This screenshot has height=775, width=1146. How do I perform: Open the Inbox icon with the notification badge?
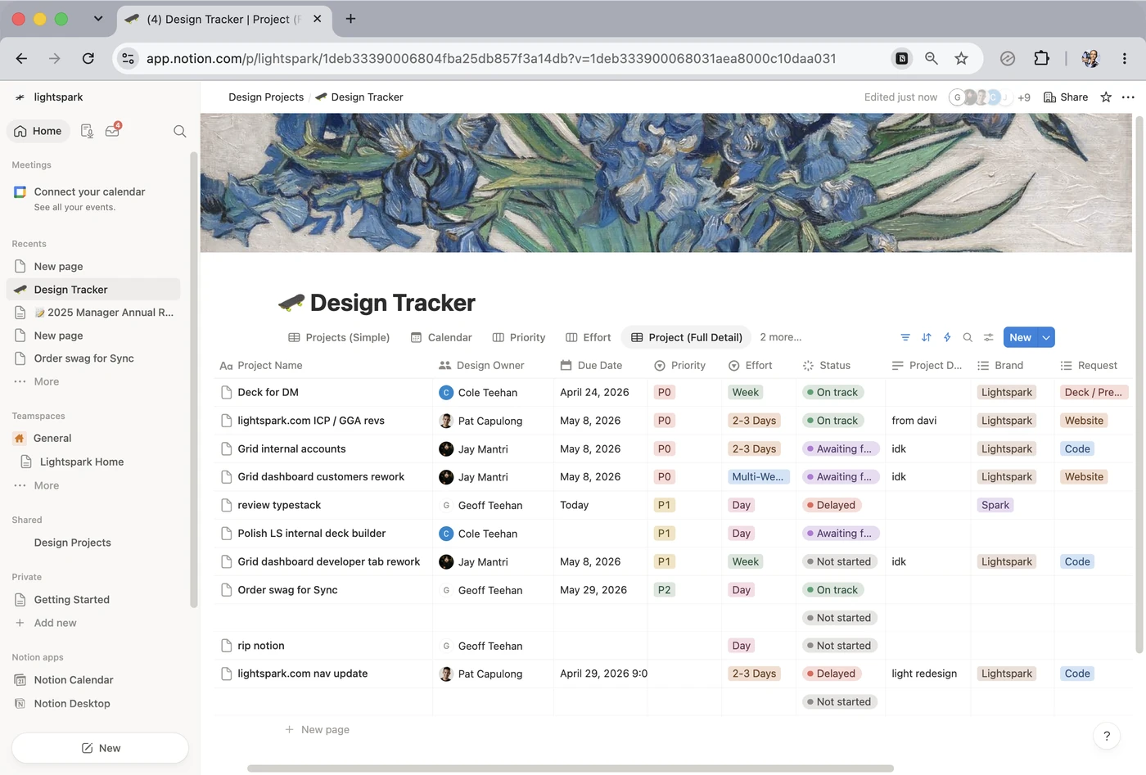coord(112,131)
